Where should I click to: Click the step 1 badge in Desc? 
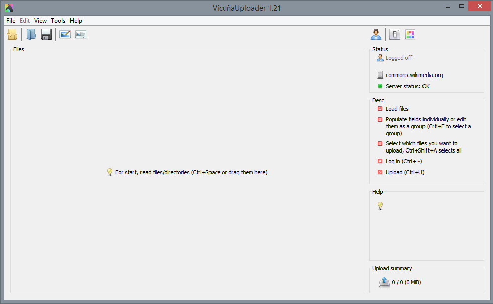pos(380,109)
